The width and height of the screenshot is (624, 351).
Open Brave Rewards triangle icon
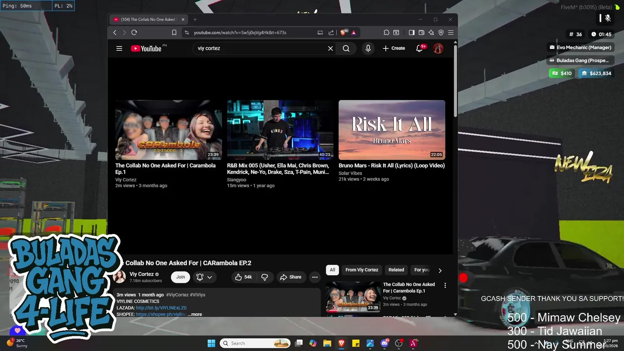(x=353, y=33)
